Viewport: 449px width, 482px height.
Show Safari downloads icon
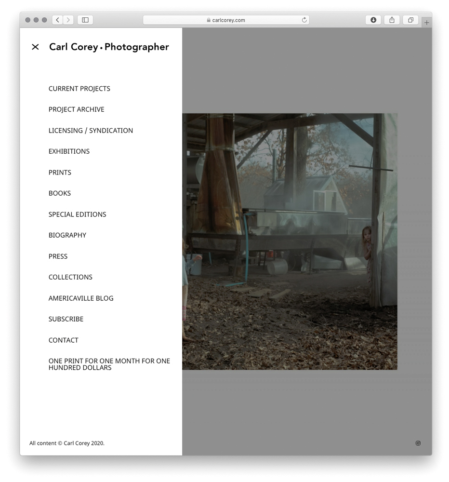click(373, 20)
